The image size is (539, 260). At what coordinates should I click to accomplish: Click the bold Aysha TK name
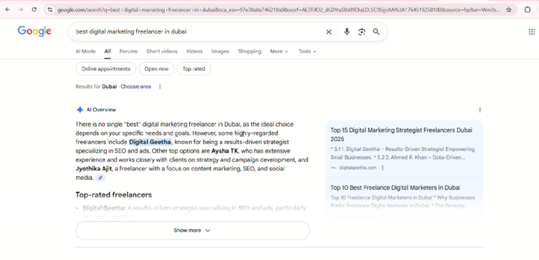click(x=225, y=151)
